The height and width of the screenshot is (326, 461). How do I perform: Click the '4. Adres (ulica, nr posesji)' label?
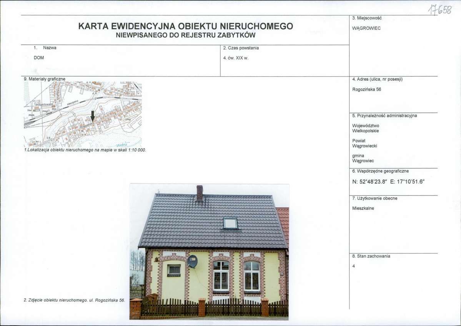[378, 79]
